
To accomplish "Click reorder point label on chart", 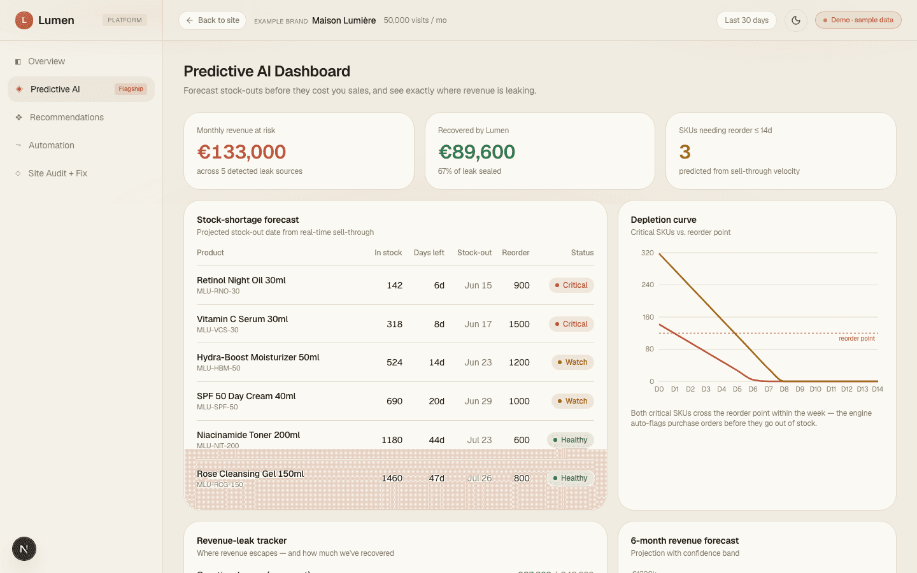I will point(857,339).
